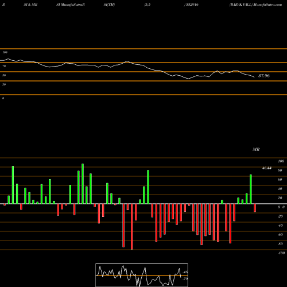287x287 pixels.
Task: Click the MR label above the histogram
Action: (256, 149)
